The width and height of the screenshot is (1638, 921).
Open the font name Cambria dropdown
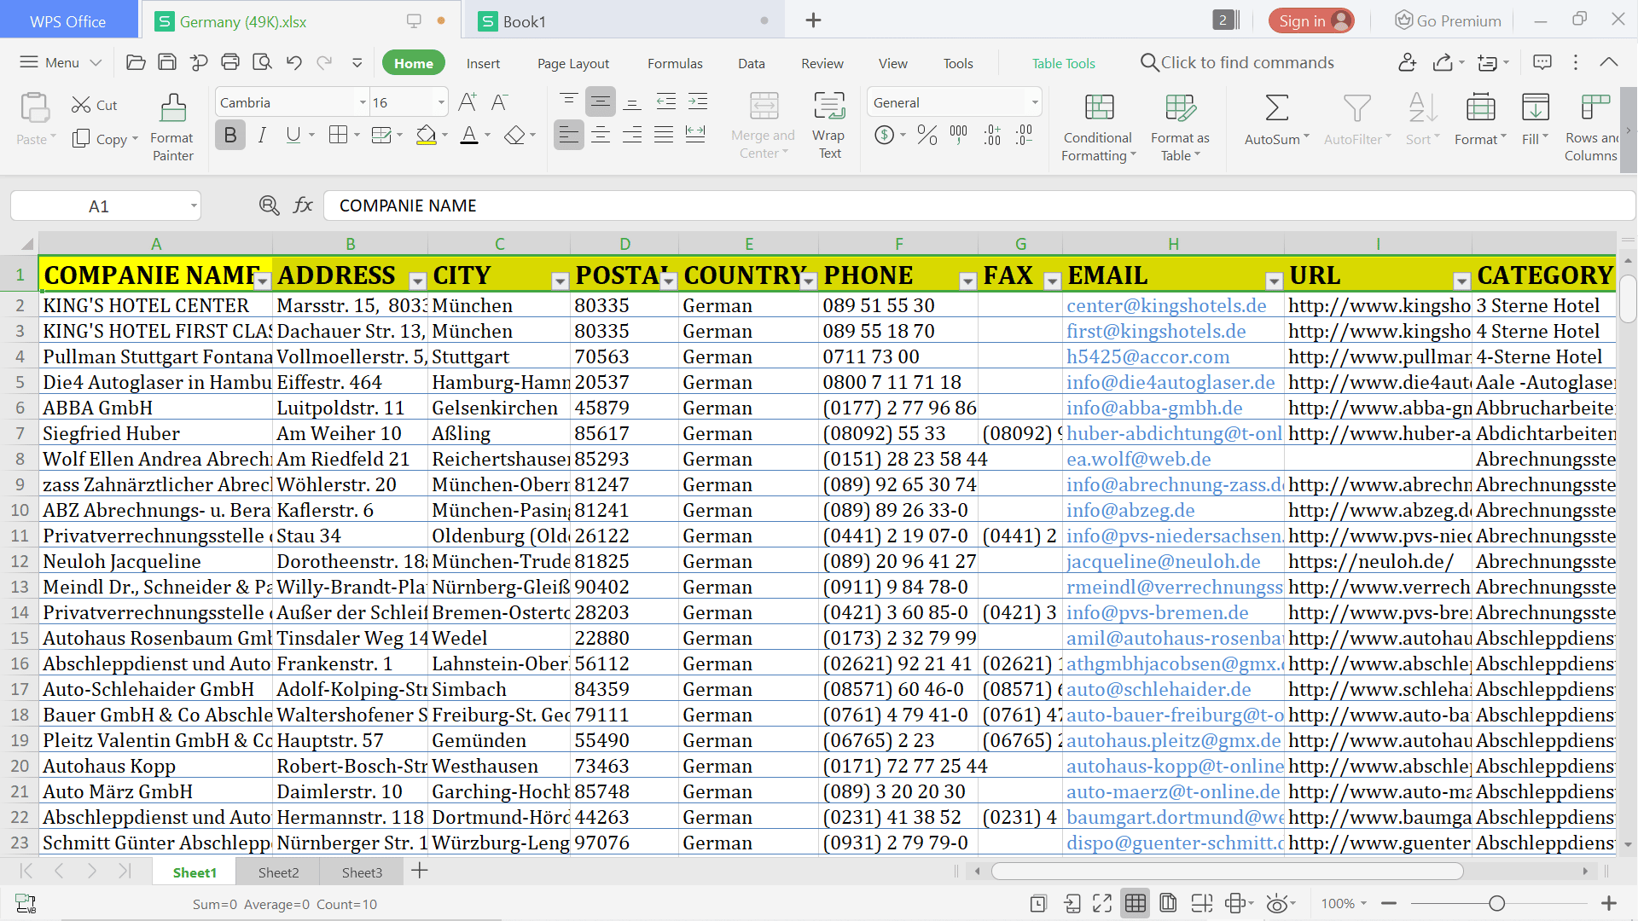point(363,102)
